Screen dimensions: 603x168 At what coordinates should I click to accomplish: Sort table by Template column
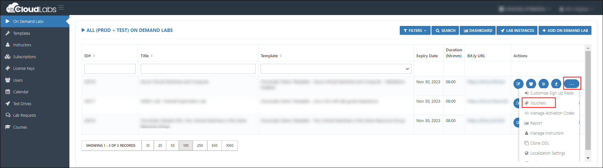(271, 56)
